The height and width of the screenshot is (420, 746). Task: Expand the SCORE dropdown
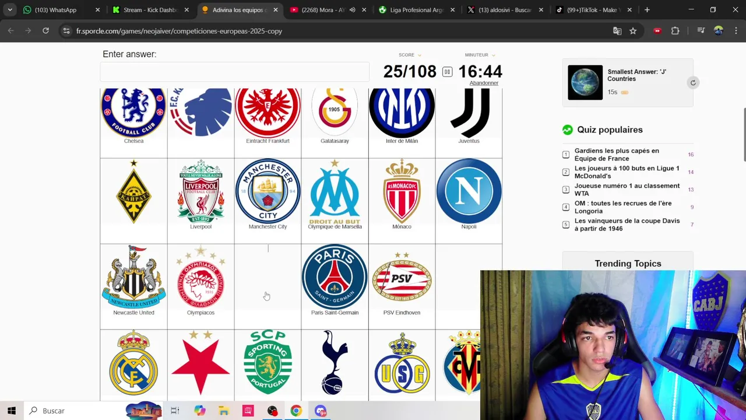pos(410,55)
